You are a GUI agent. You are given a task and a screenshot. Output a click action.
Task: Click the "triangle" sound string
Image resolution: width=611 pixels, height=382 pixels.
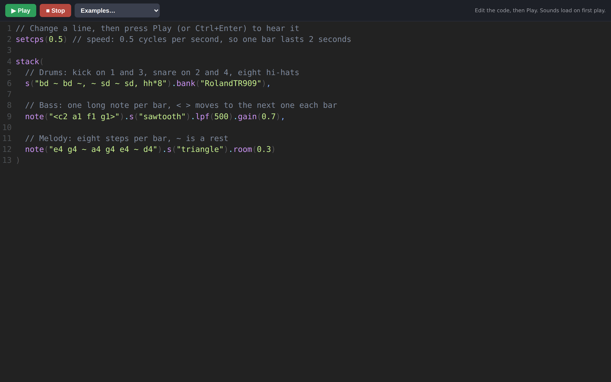tap(200, 149)
